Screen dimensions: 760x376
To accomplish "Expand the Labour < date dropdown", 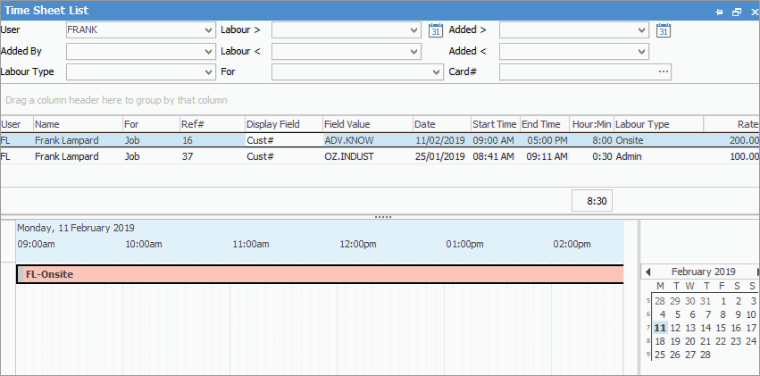I will (415, 51).
